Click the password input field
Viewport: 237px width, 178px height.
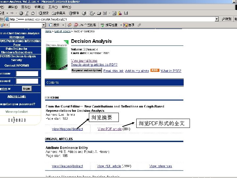(27, 81)
